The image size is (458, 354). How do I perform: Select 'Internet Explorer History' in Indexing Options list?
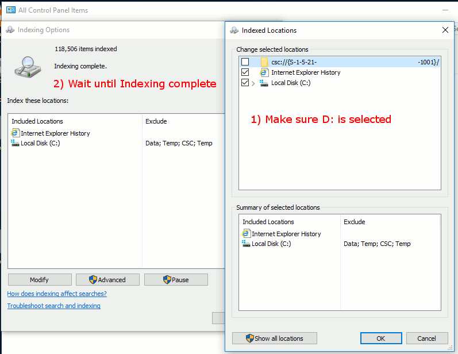(55, 133)
